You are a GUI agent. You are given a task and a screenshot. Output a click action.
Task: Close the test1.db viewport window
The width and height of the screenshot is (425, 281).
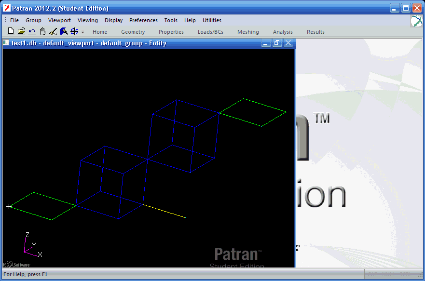[x=288, y=43]
